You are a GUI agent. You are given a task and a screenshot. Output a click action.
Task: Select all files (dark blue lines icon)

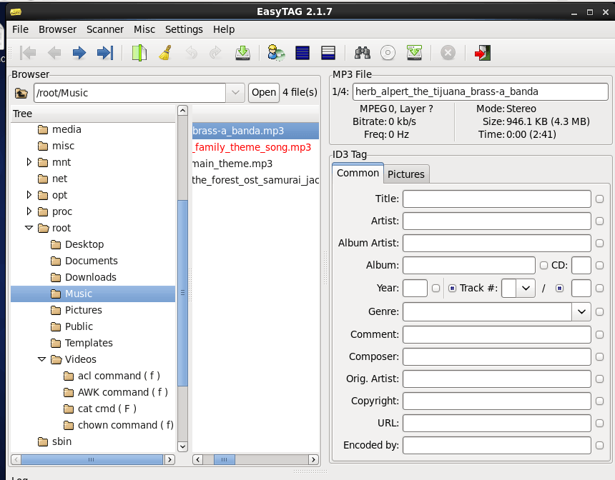coord(302,53)
